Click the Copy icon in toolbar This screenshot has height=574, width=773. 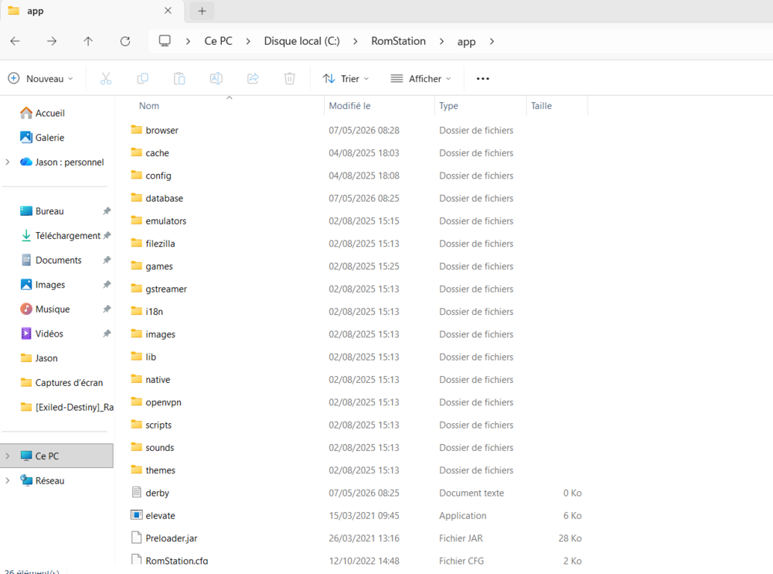(142, 78)
